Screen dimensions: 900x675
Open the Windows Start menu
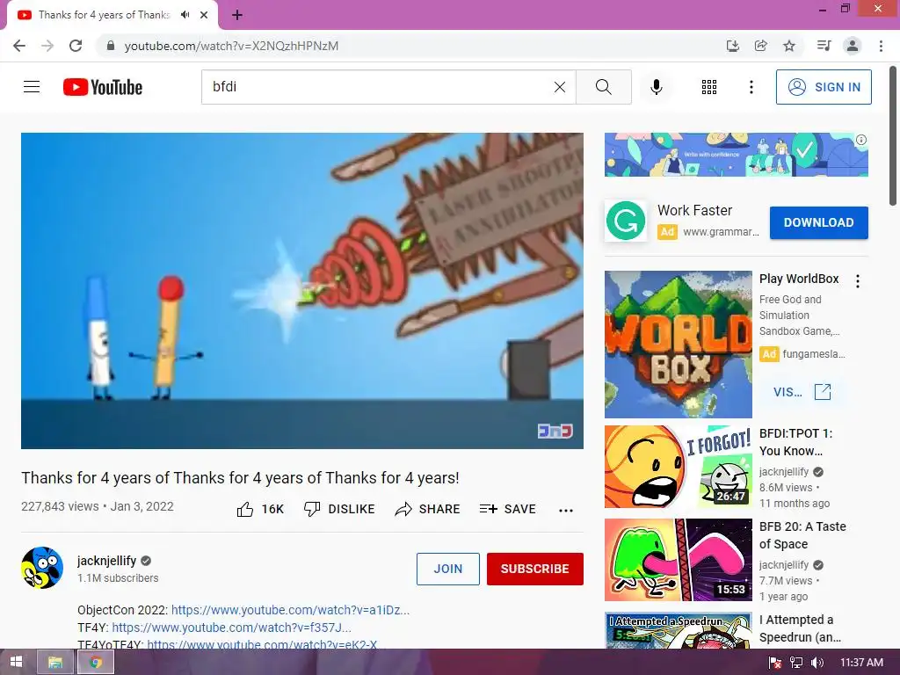click(16, 662)
